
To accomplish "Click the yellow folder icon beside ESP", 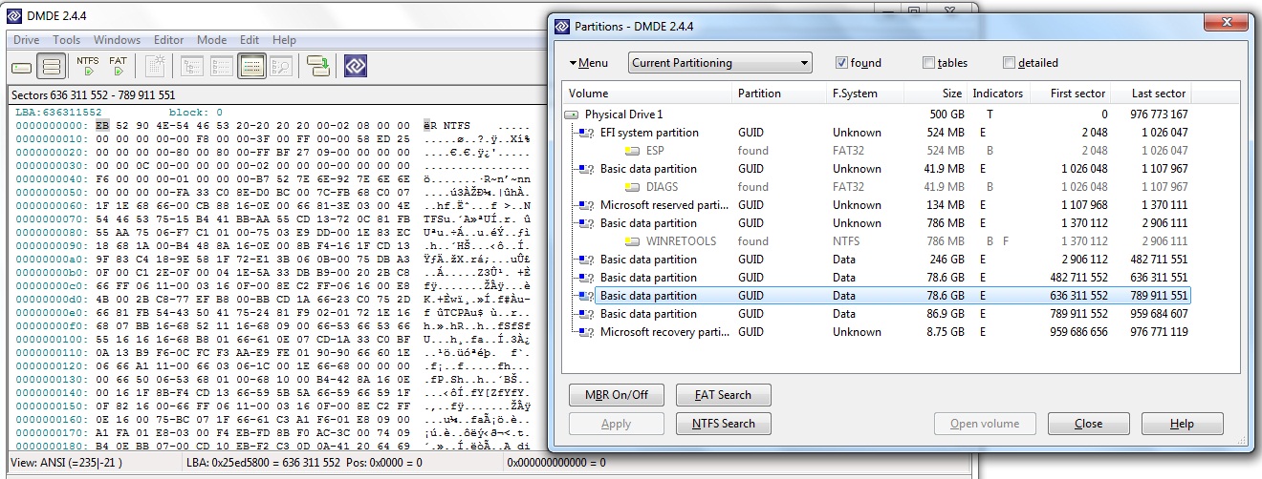I will (x=632, y=151).
